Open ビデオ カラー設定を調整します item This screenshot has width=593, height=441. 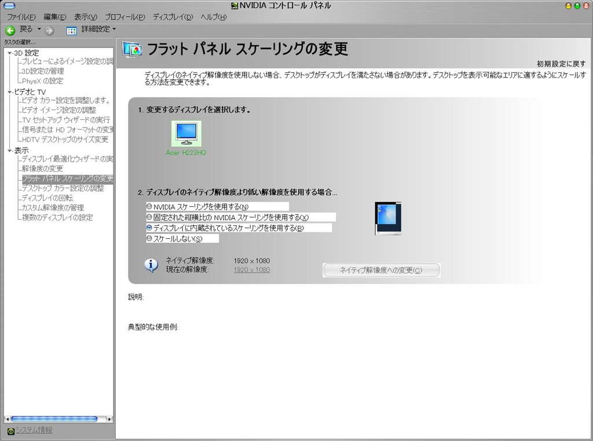(66, 100)
